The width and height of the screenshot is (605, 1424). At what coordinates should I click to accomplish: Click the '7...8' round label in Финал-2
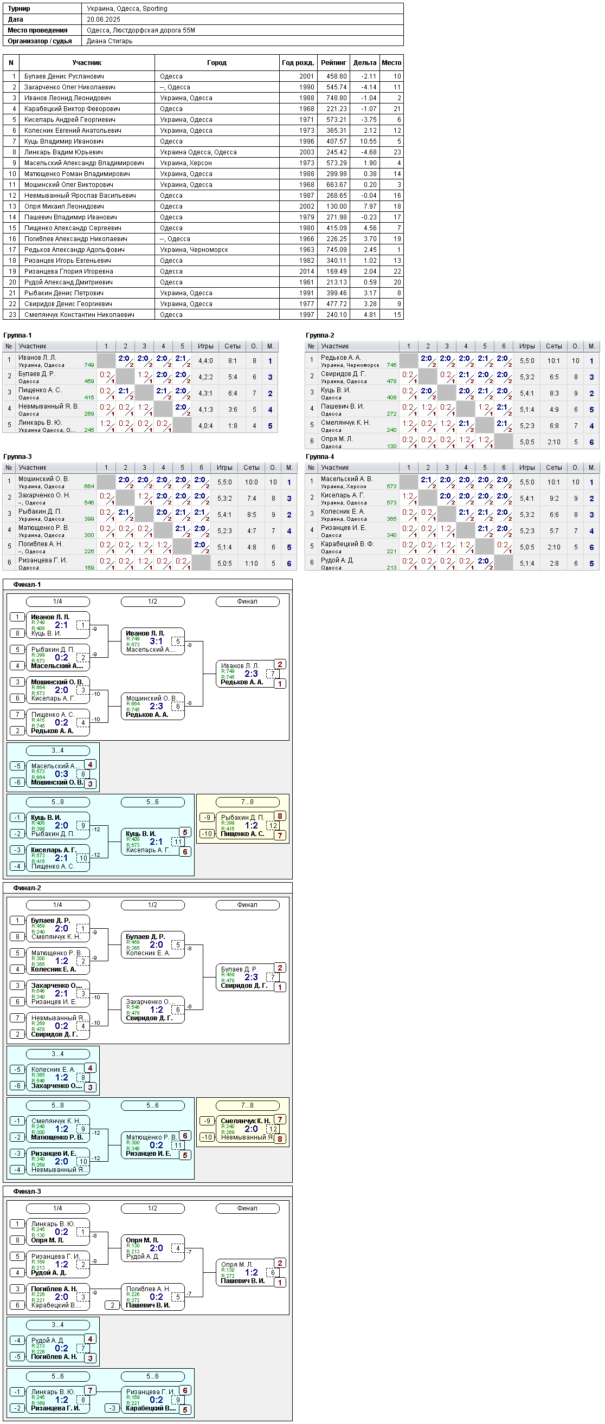pos(247,1105)
